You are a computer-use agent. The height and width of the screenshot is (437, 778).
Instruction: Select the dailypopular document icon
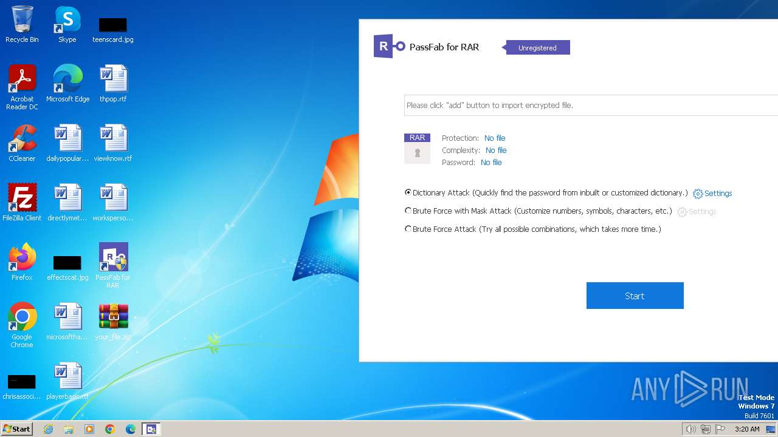click(x=67, y=143)
